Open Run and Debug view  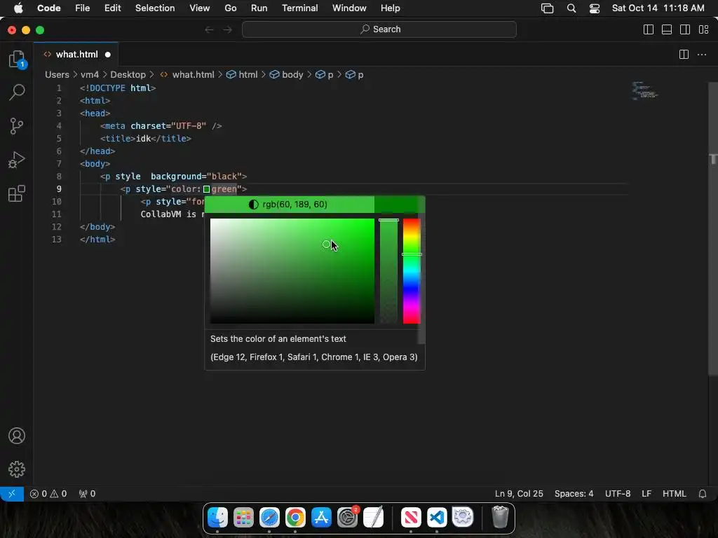(x=17, y=160)
